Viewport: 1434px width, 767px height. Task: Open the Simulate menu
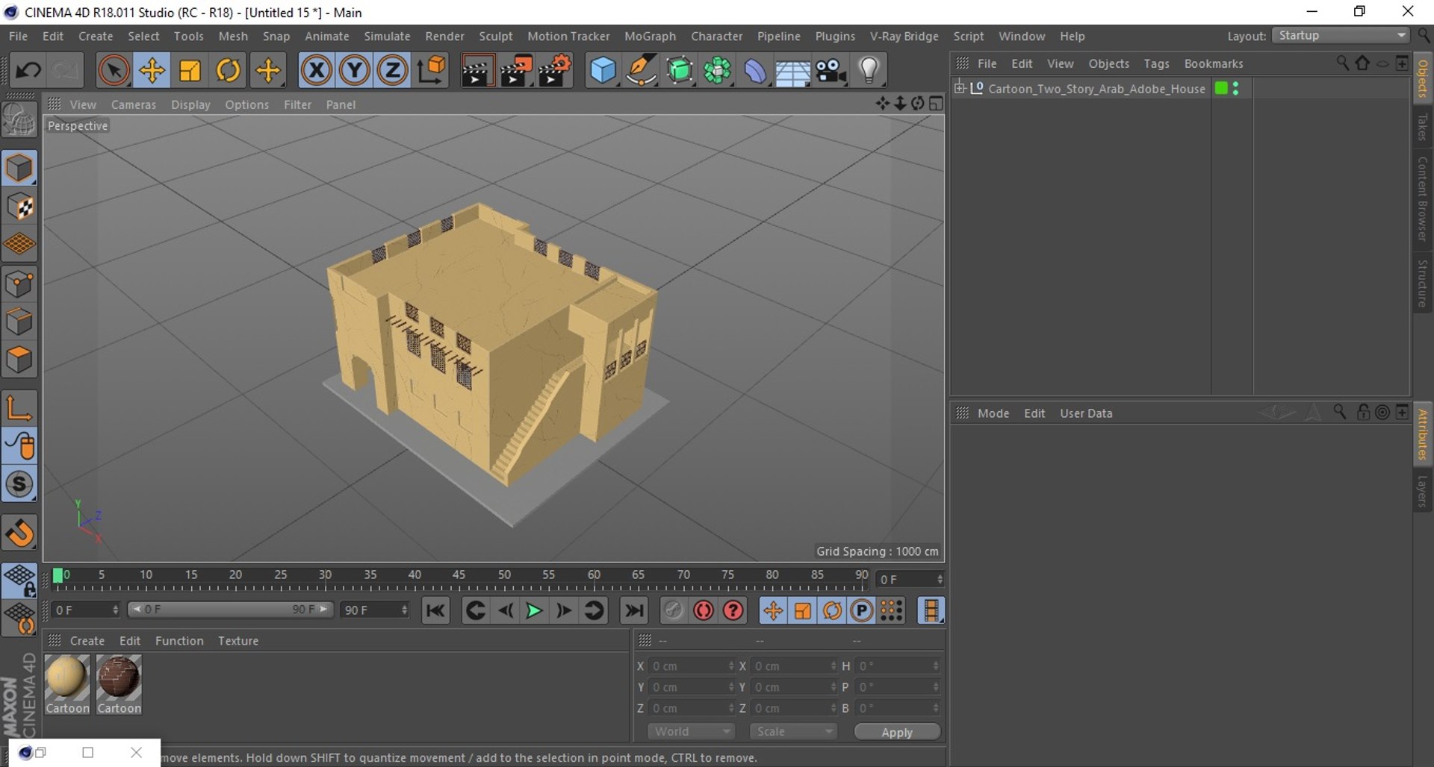[x=387, y=36]
